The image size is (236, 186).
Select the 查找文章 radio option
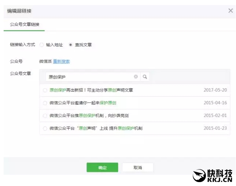coord(70,45)
